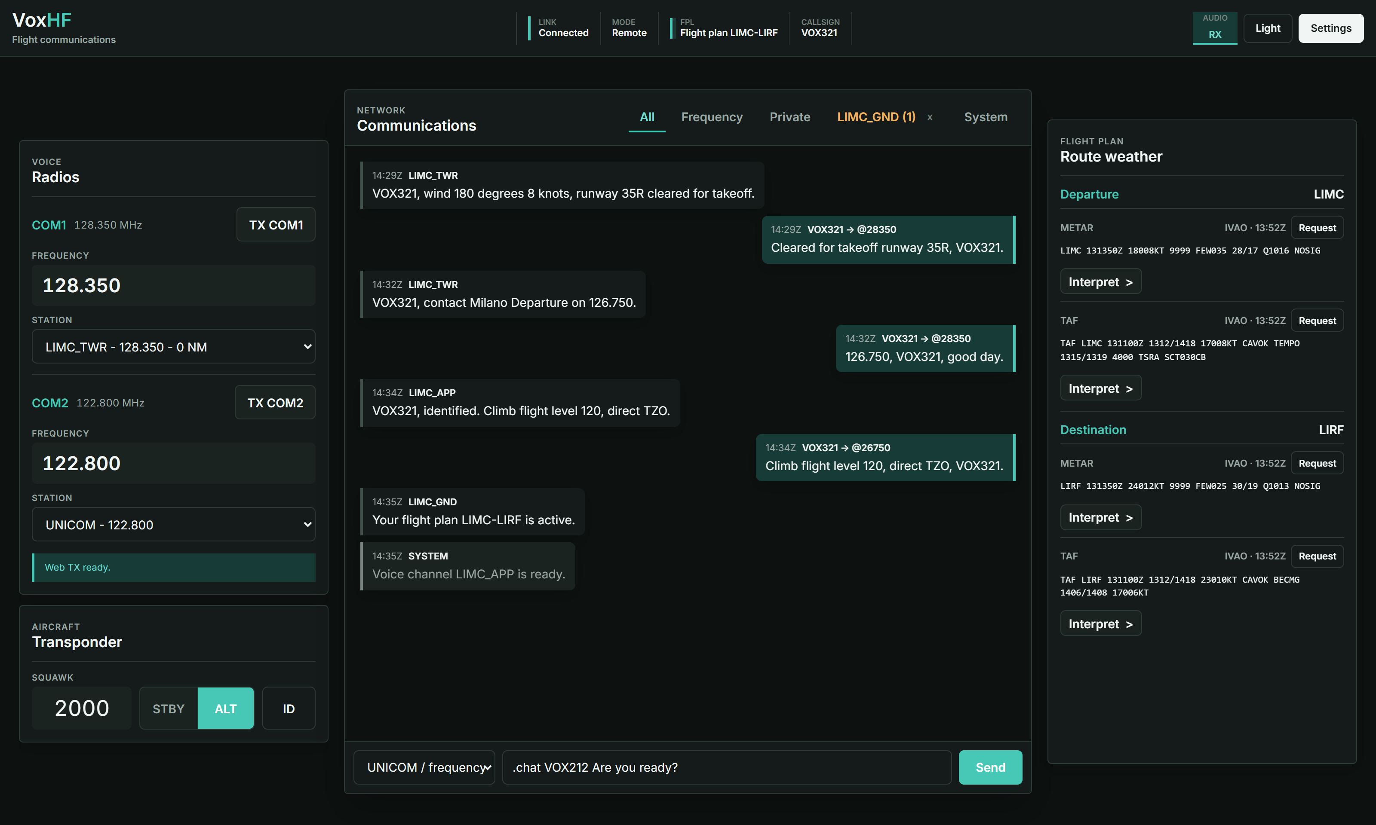Open Settings
Screen dimensions: 1376x825
click(x=1331, y=28)
